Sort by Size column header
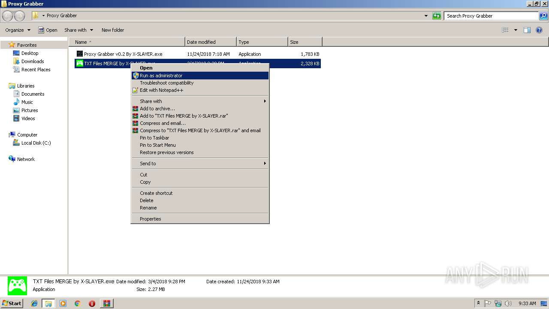This screenshot has height=309, width=549. click(305, 42)
